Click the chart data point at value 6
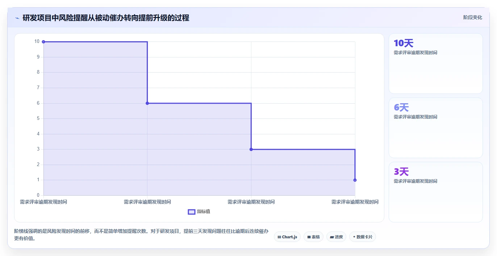497x256 pixels. 147,103
